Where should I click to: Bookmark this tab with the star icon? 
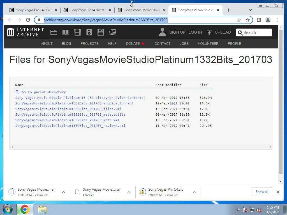coord(248,20)
